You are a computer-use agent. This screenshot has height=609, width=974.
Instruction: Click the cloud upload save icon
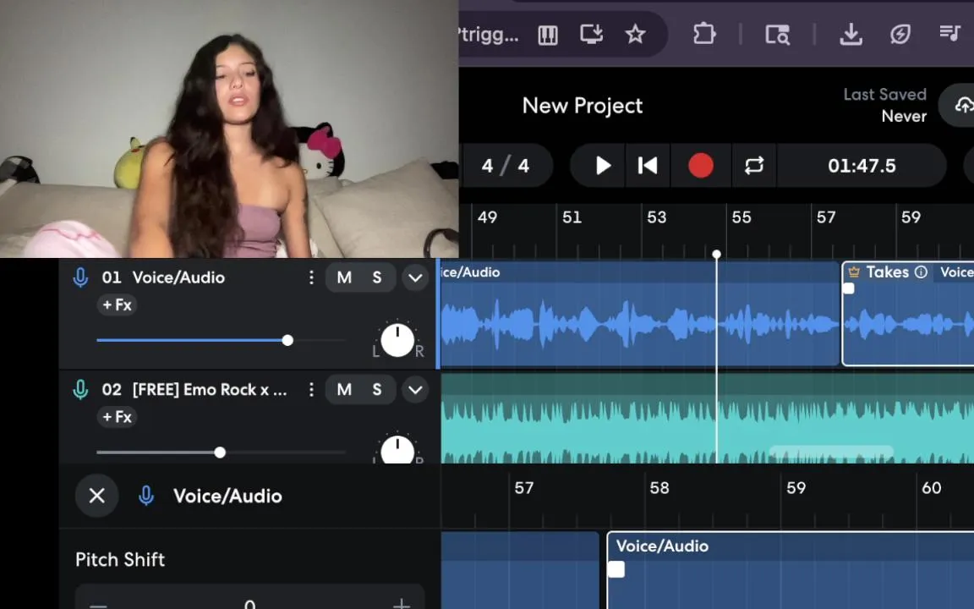coord(961,106)
